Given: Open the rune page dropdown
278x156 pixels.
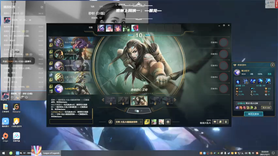Looking at the screenshot, I should [x=129, y=122].
